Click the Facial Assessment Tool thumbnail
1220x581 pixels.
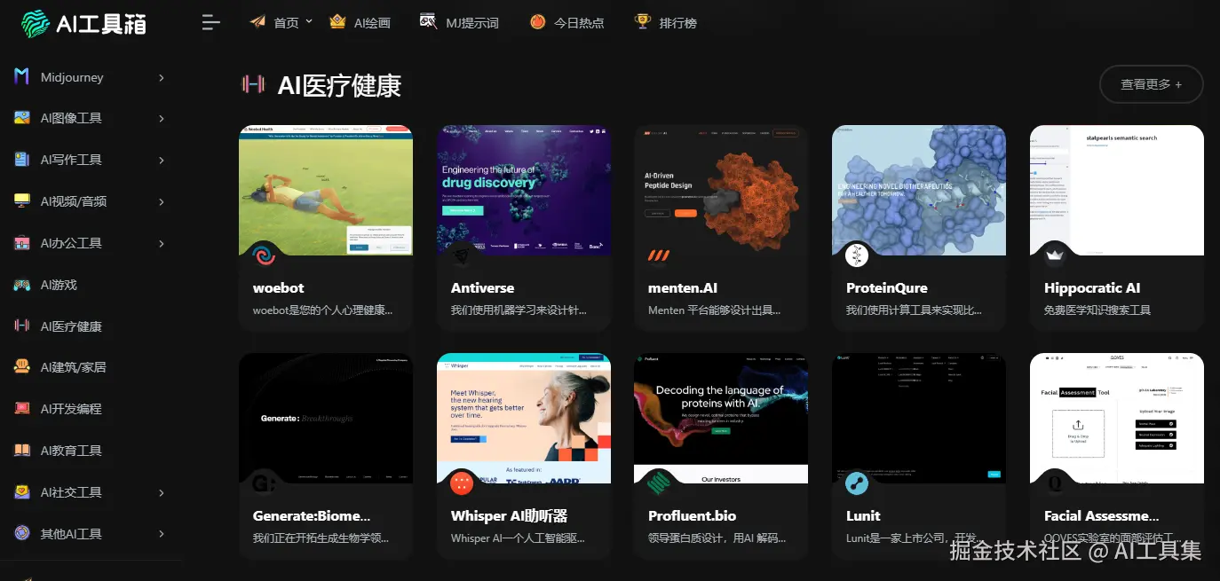(x=1117, y=418)
